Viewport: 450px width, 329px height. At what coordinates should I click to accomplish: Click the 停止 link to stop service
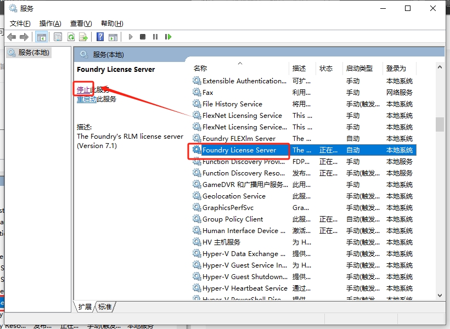click(83, 89)
